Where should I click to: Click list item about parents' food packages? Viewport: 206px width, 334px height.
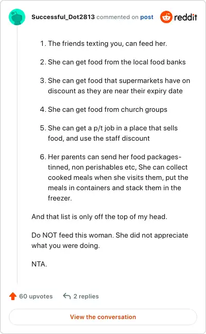click(114, 177)
